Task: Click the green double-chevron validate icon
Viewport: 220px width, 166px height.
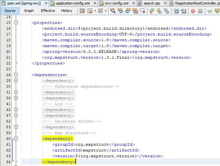Action: click(217, 11)
